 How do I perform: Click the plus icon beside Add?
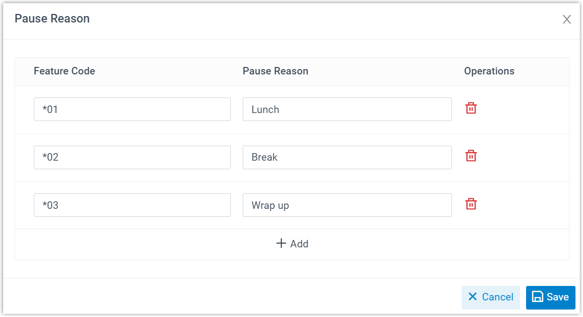pos(281,244)
